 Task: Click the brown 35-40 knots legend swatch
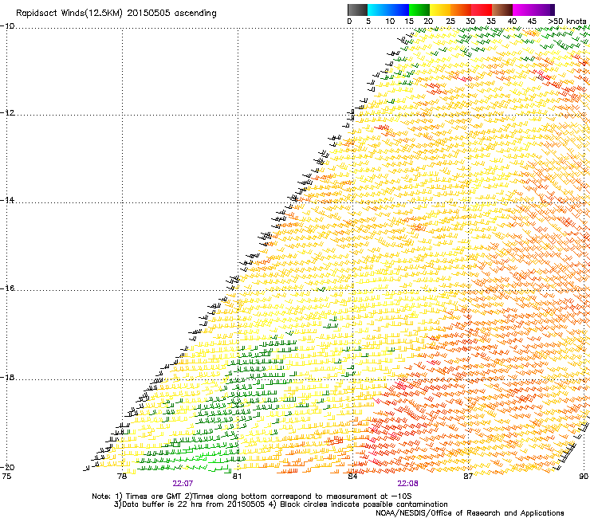(502, 10)
